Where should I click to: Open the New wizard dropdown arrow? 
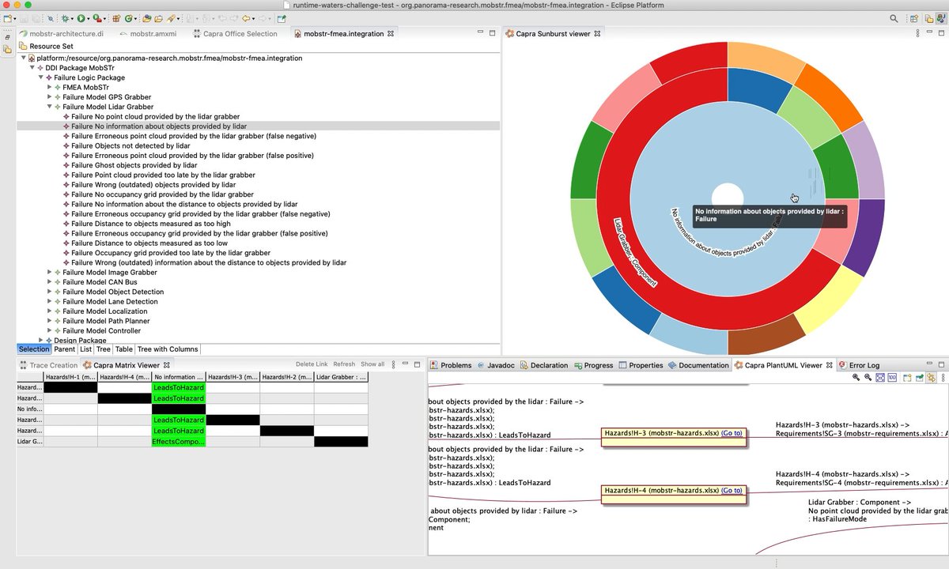15,19
